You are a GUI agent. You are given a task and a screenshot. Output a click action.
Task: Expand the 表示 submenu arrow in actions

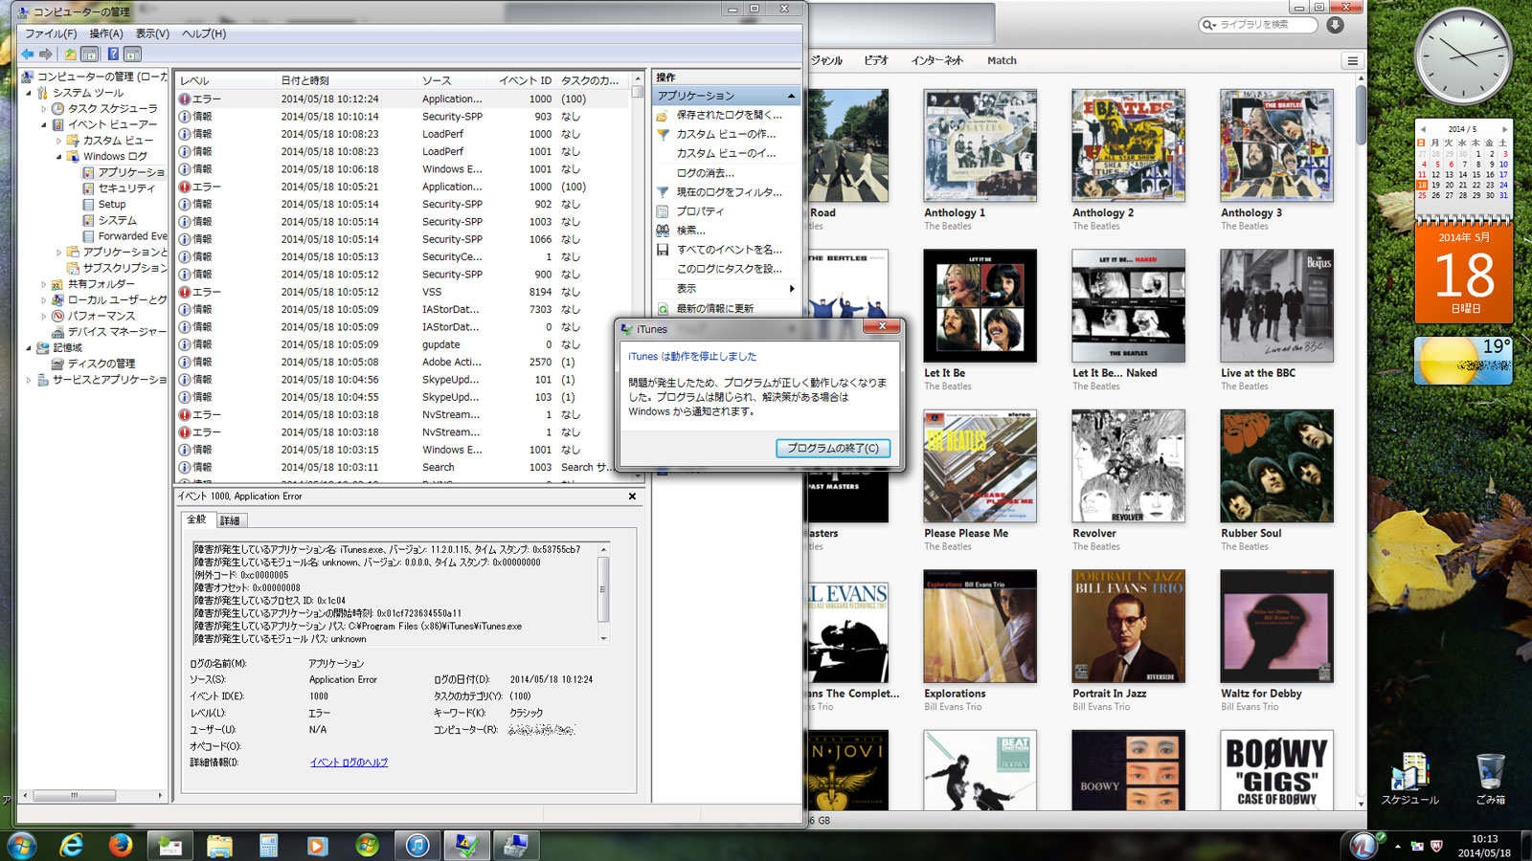pyautogui.click(x=791, y=289)
